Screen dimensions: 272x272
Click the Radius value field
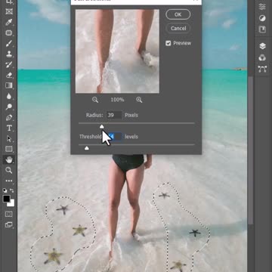click(x=114, y=115)
